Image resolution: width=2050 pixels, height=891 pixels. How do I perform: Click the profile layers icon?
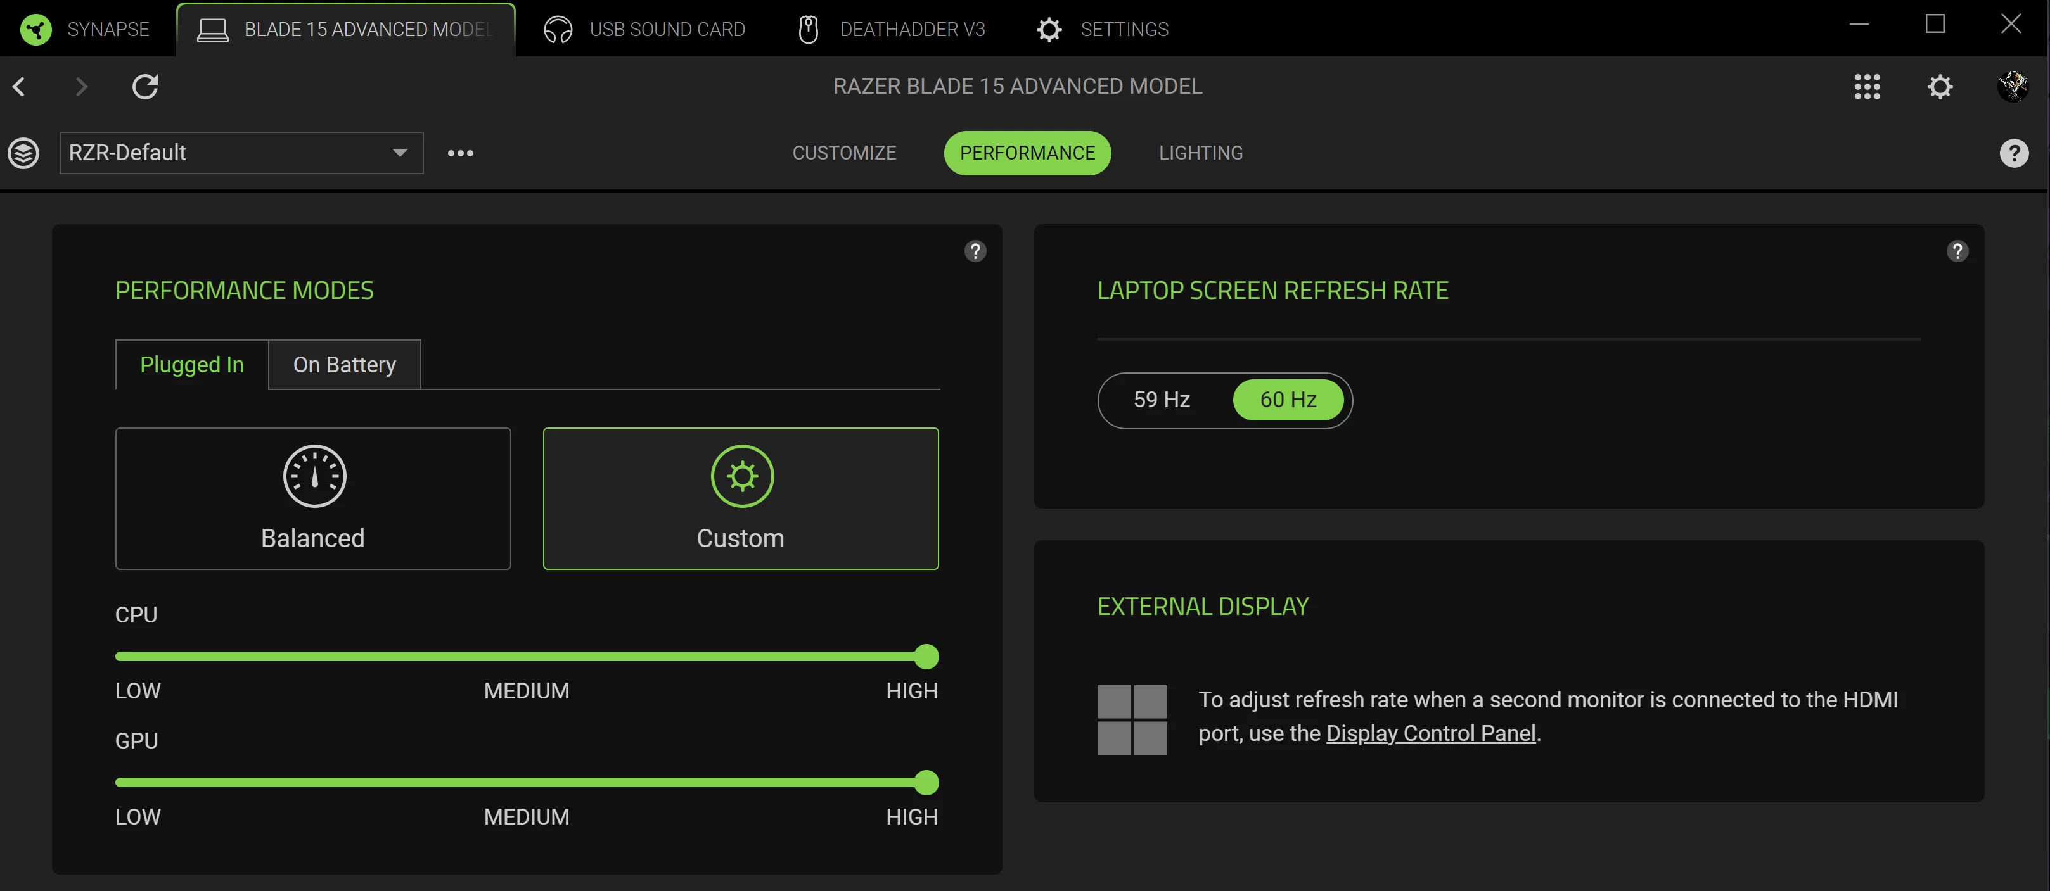[23, 153]
